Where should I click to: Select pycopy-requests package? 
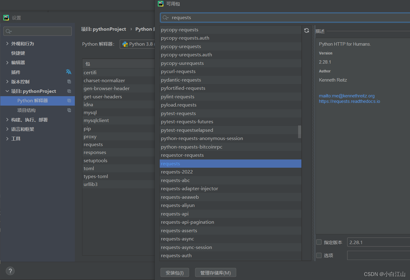[231, 30]
